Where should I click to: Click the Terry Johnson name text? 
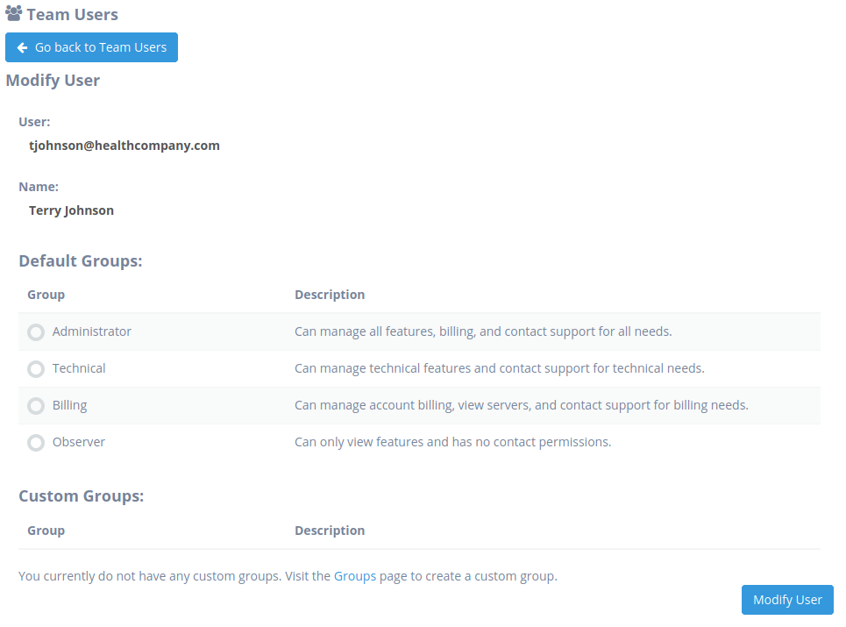point(71,210)
